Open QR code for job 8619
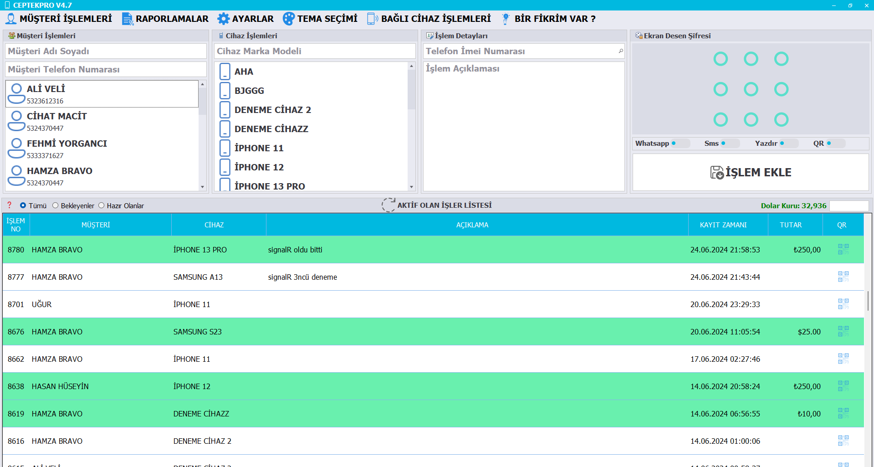874x467 pixels. [843, 413]
